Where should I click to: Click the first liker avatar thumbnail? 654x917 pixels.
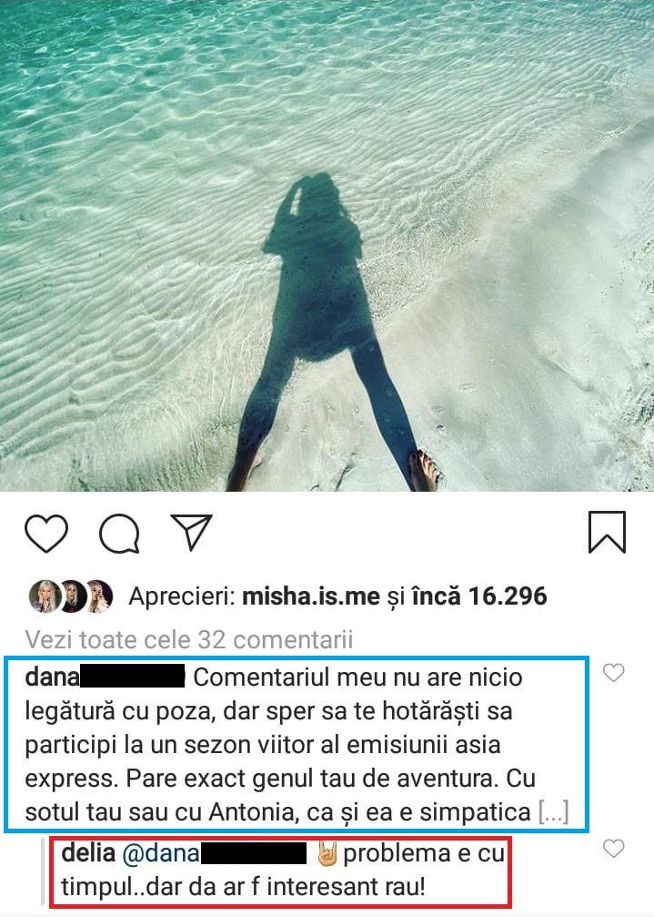tap(45, 596)
